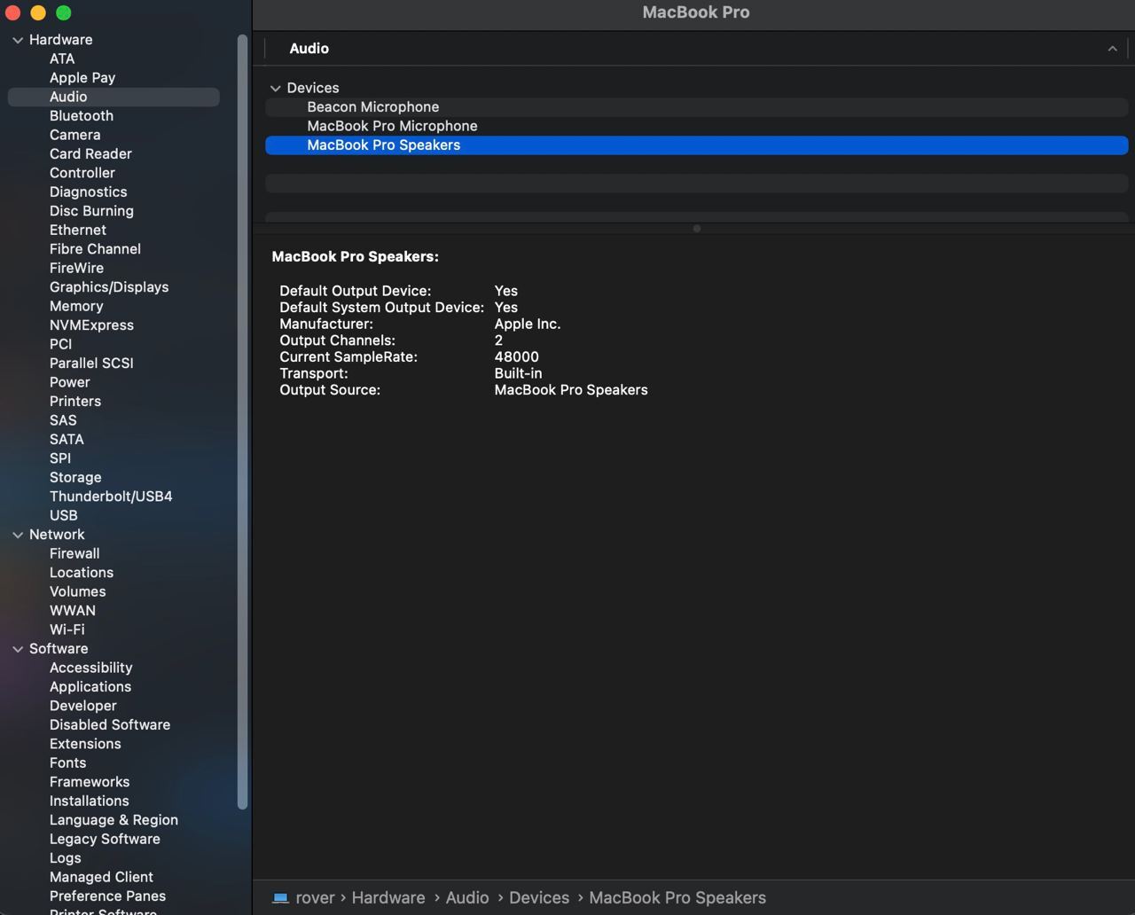Open Legacy Software section

105,840
